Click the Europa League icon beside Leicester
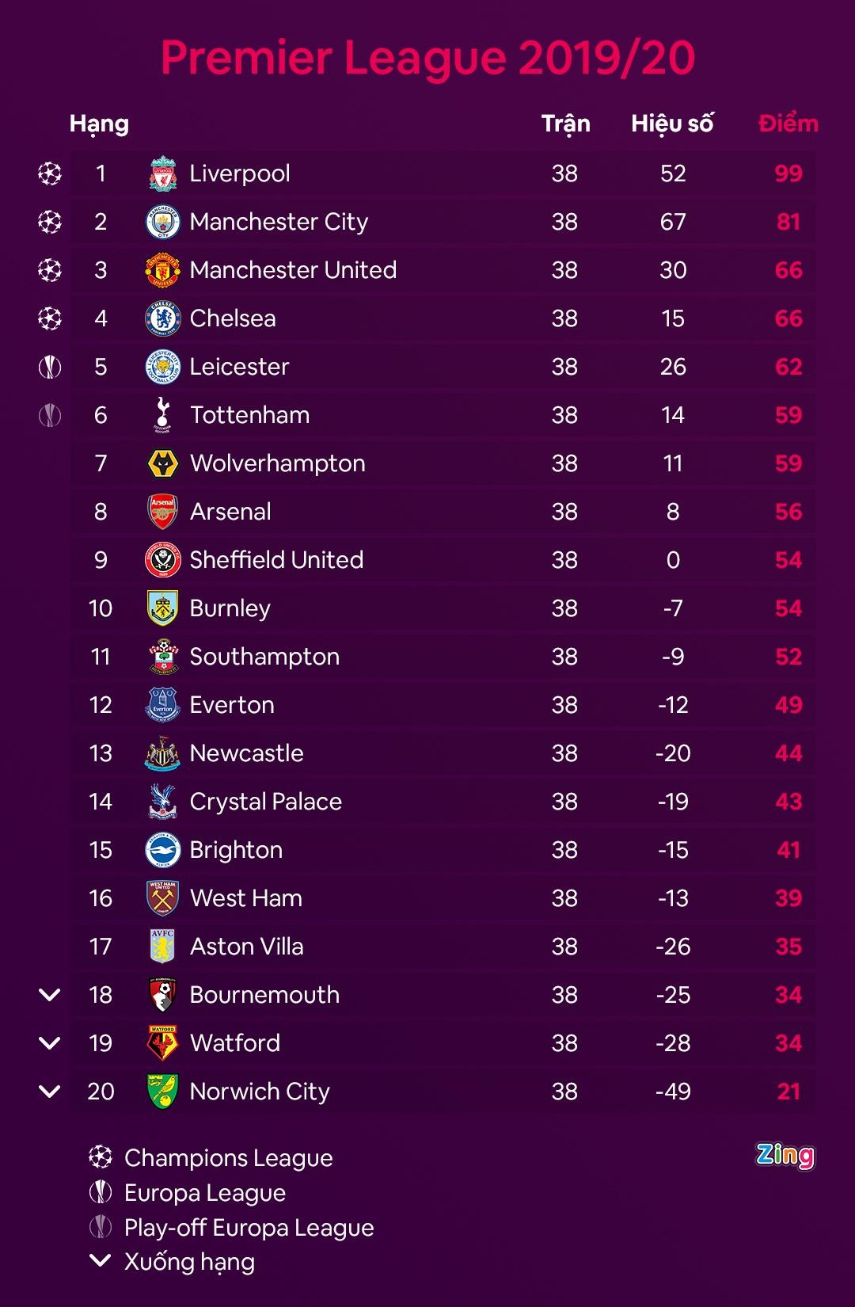 point(50,367)
